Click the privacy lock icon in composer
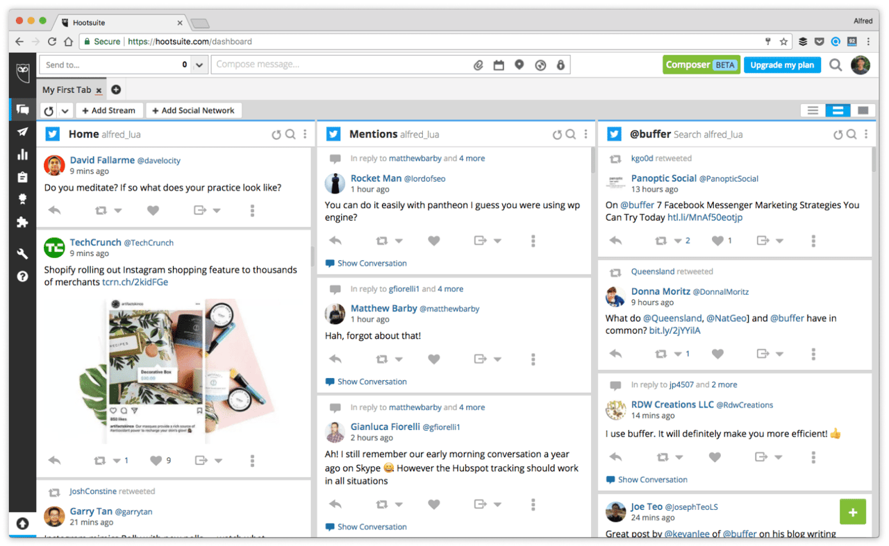Screen dimensions: 889x546 [x=560, y=65]
